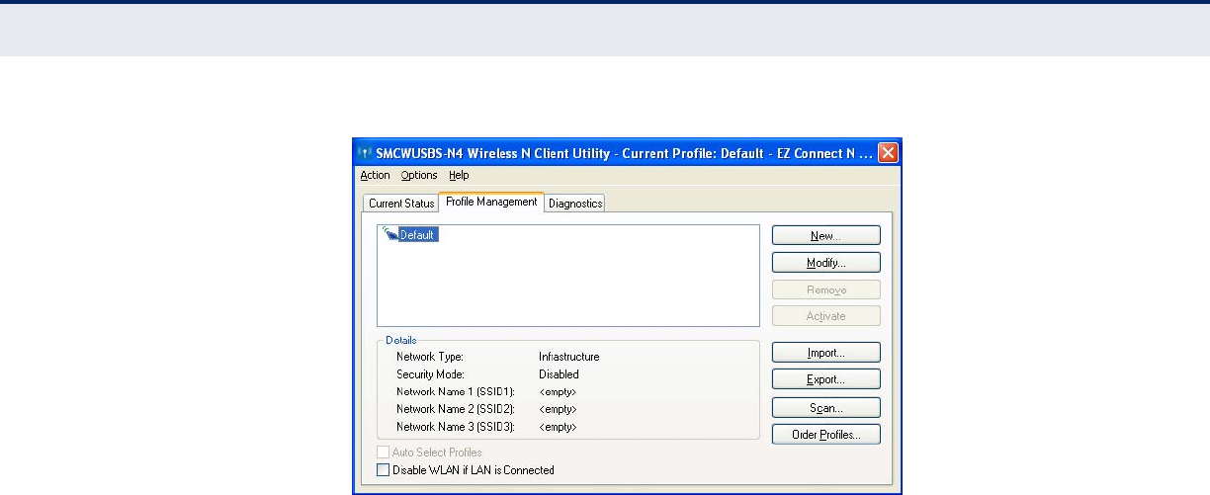Screen dimensions: 1210x495
Task: Click the wireless utility title bar icon
Action: [366, 153]
